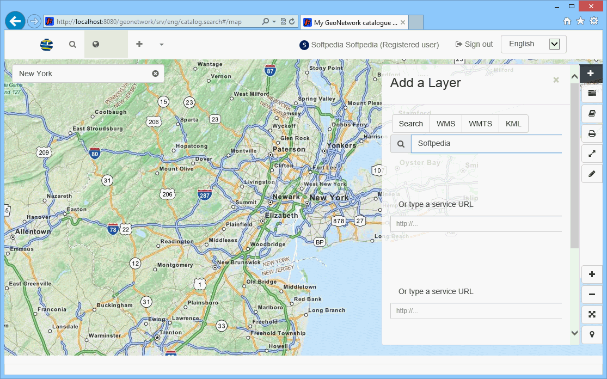Open the address bar autocomplete dropdown arrow

(274, 22)
